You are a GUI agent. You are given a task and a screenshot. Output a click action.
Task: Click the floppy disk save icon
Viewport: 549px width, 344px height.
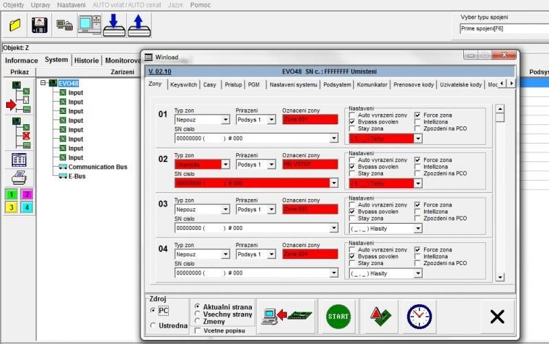(40, 25)
